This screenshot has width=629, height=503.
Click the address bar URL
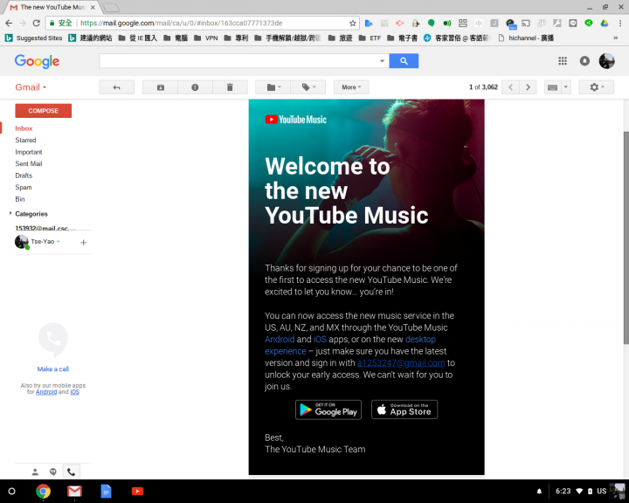[182, 24]
